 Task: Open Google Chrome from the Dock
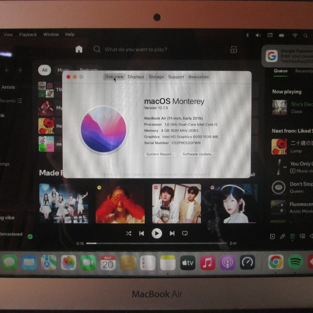[x=276, y=262]
